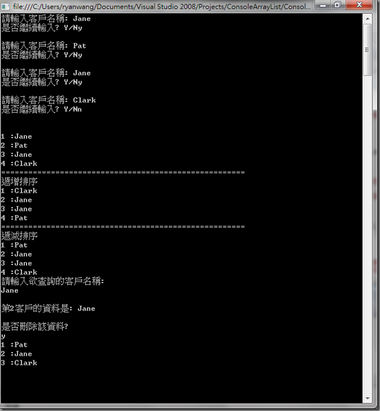Image resolution: width=380 pixels, height=411 pixels.
Task: Click the '4 :Clark' line in first list
Action: tap(19, 163)
